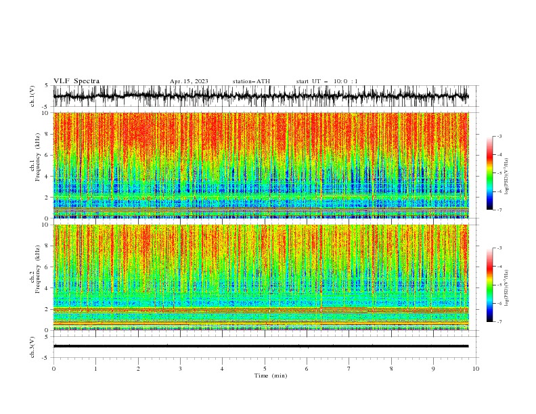536x414 pixels.
Task: Click the date 'Apr. 15, 2023'
Action: pyautogui.click(x=189, y=81)
